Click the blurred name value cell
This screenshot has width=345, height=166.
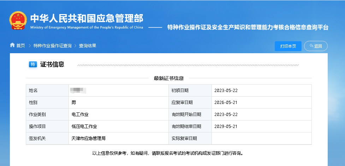(78, 91)
